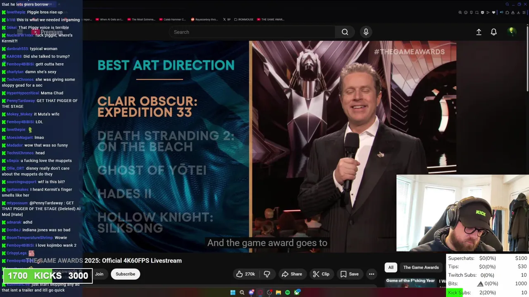Open browser downloads icon
Image resolution: width=529 pixels, height=297 pixels.
click(518, 12)
